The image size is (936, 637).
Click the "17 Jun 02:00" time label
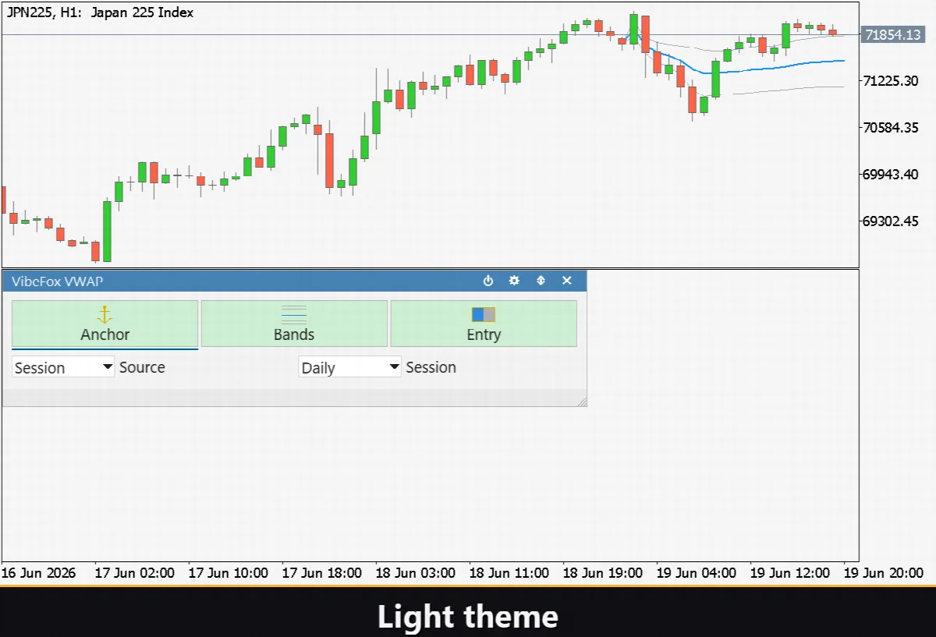coord(134,572)
